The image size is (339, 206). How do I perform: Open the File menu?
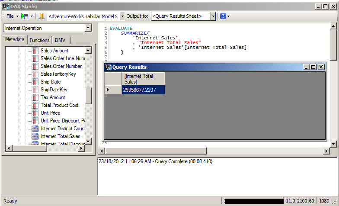(10, 16)
